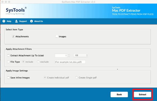Click the attachment size number field
Viewport: 157px width, 101px height.
point(61,56)
